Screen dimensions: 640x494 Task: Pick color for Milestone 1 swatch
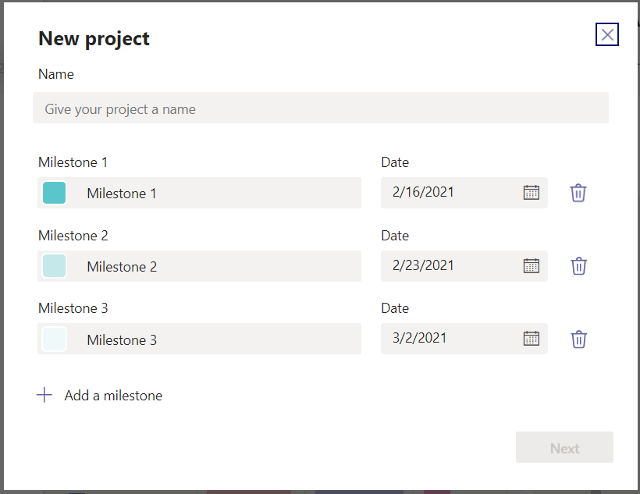[54, 193]
